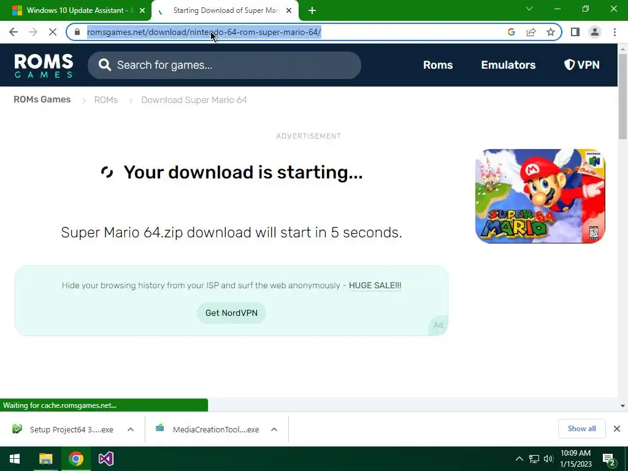Click the Google icon in address bar
Screen dimensions: 628x471
pos(511,32)
